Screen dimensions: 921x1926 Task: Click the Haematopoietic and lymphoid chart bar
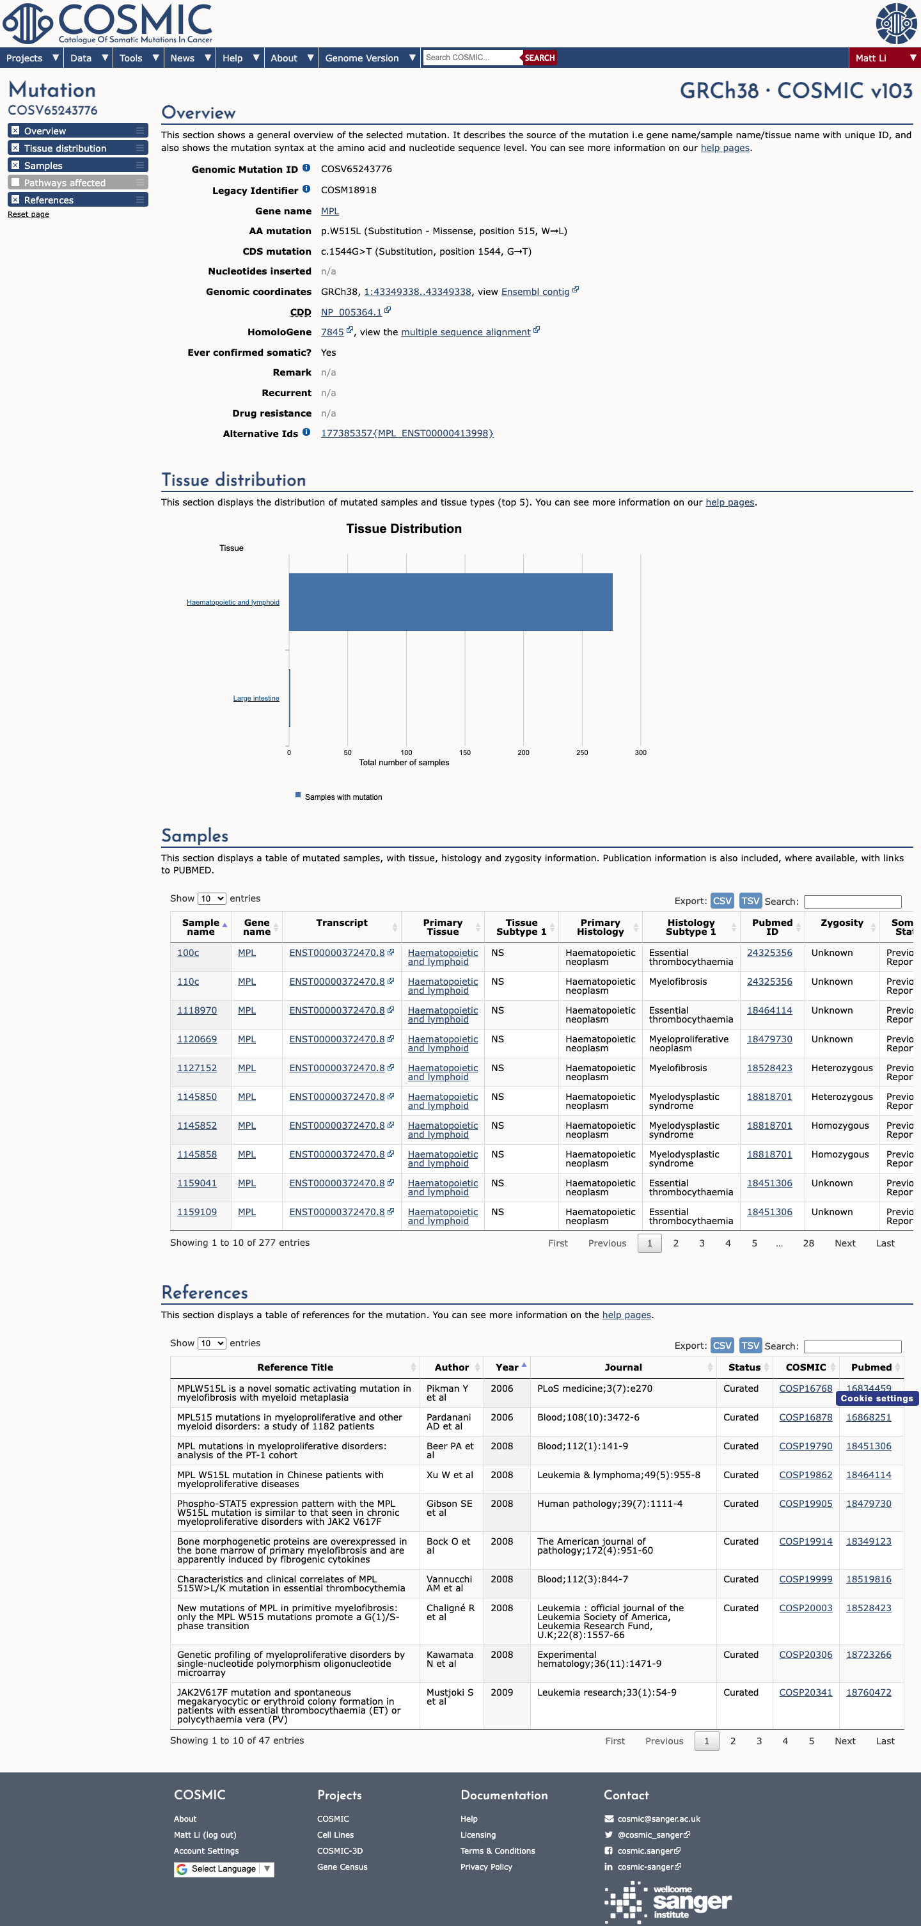click(x=451, y=602)
